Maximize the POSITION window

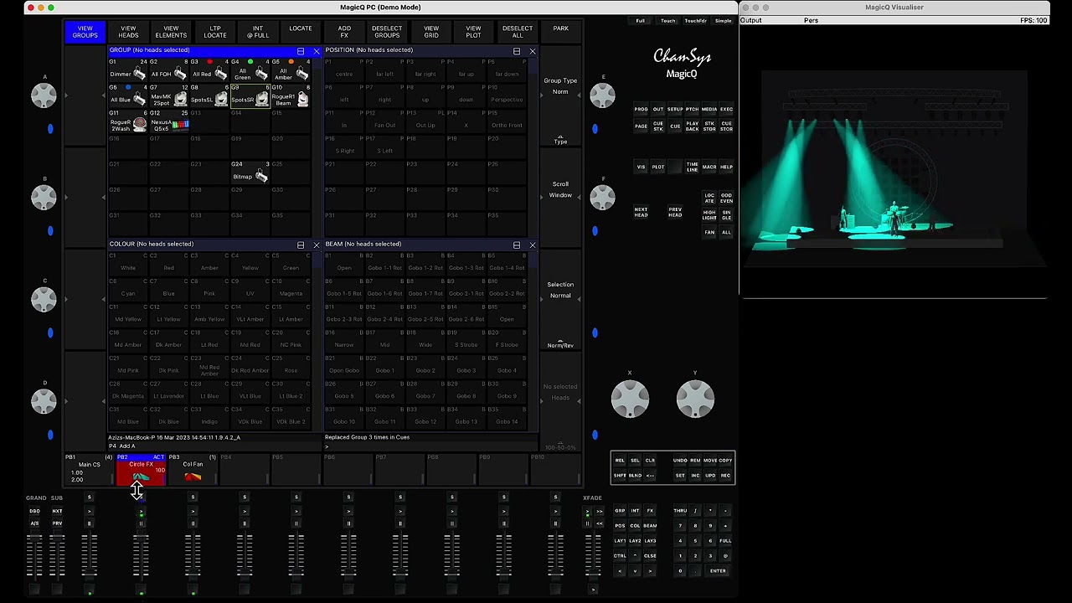[517, 51]
